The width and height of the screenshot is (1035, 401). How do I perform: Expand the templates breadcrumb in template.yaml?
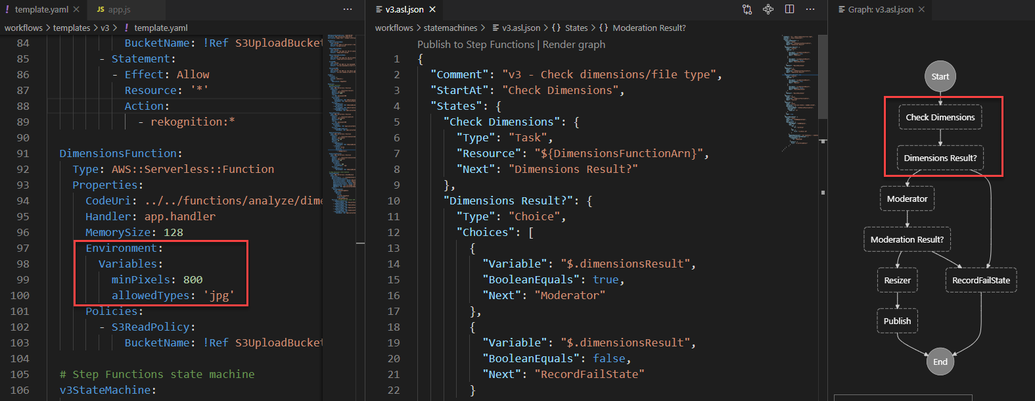[72, 28]
